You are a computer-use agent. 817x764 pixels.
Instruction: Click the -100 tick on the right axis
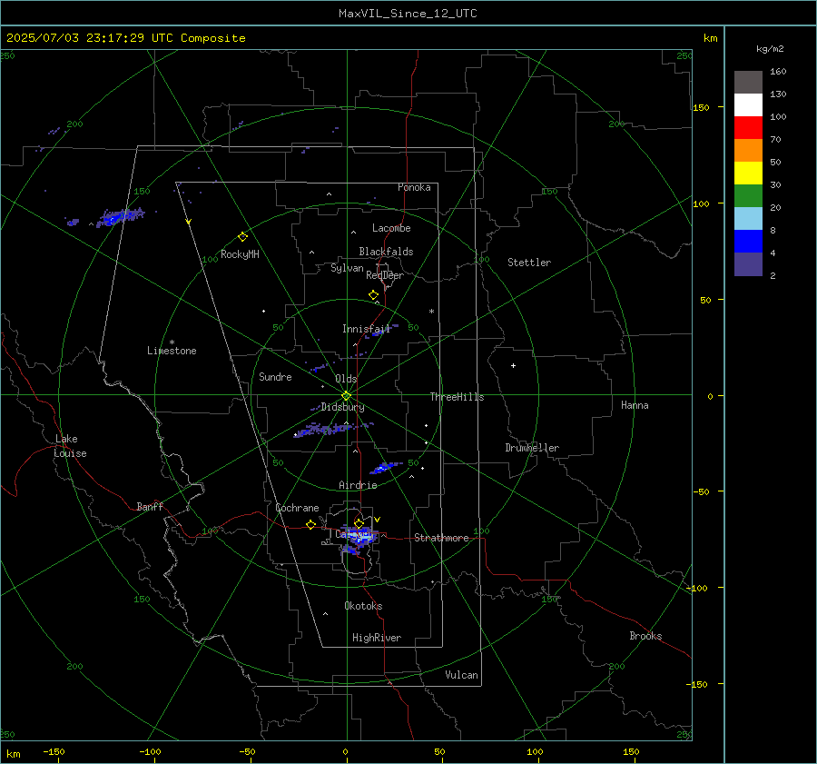[x=696, y=588]
